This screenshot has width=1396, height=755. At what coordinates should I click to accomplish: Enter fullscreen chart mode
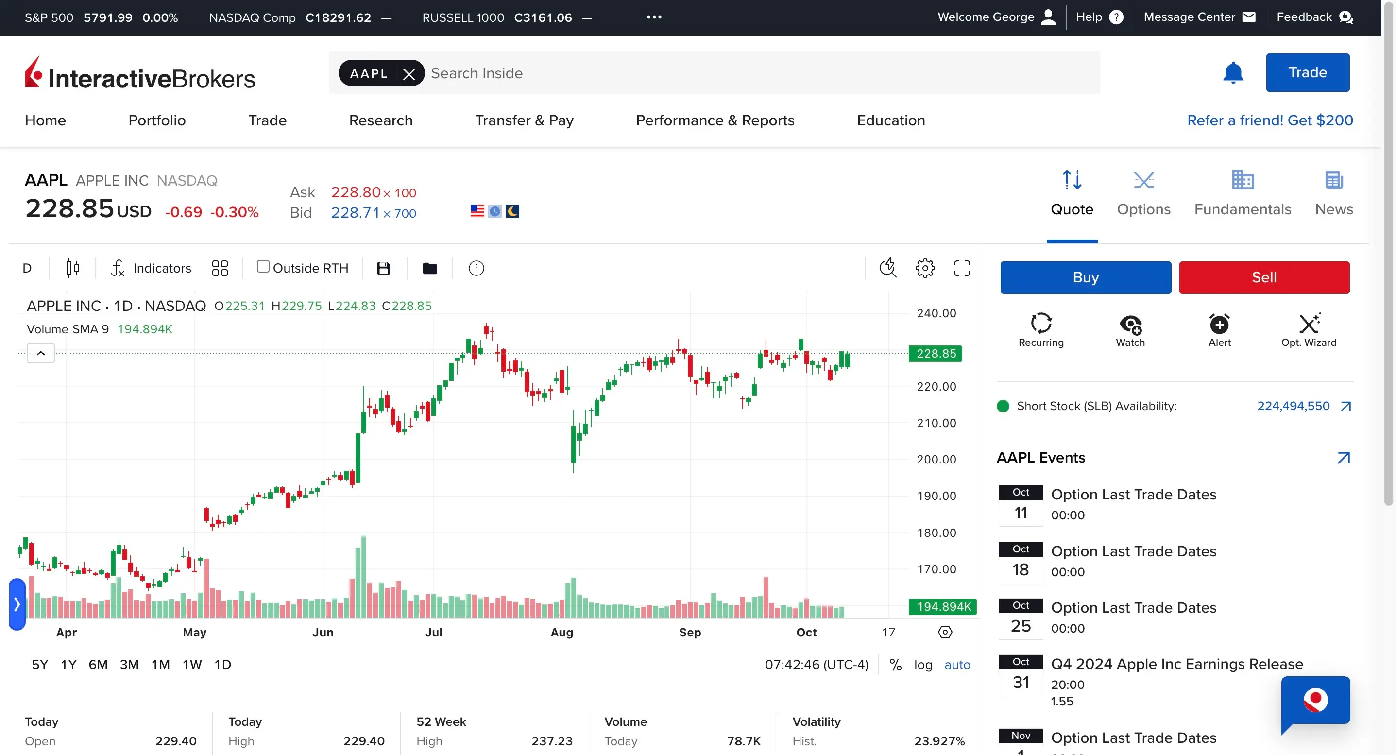[x=962, y=268]
